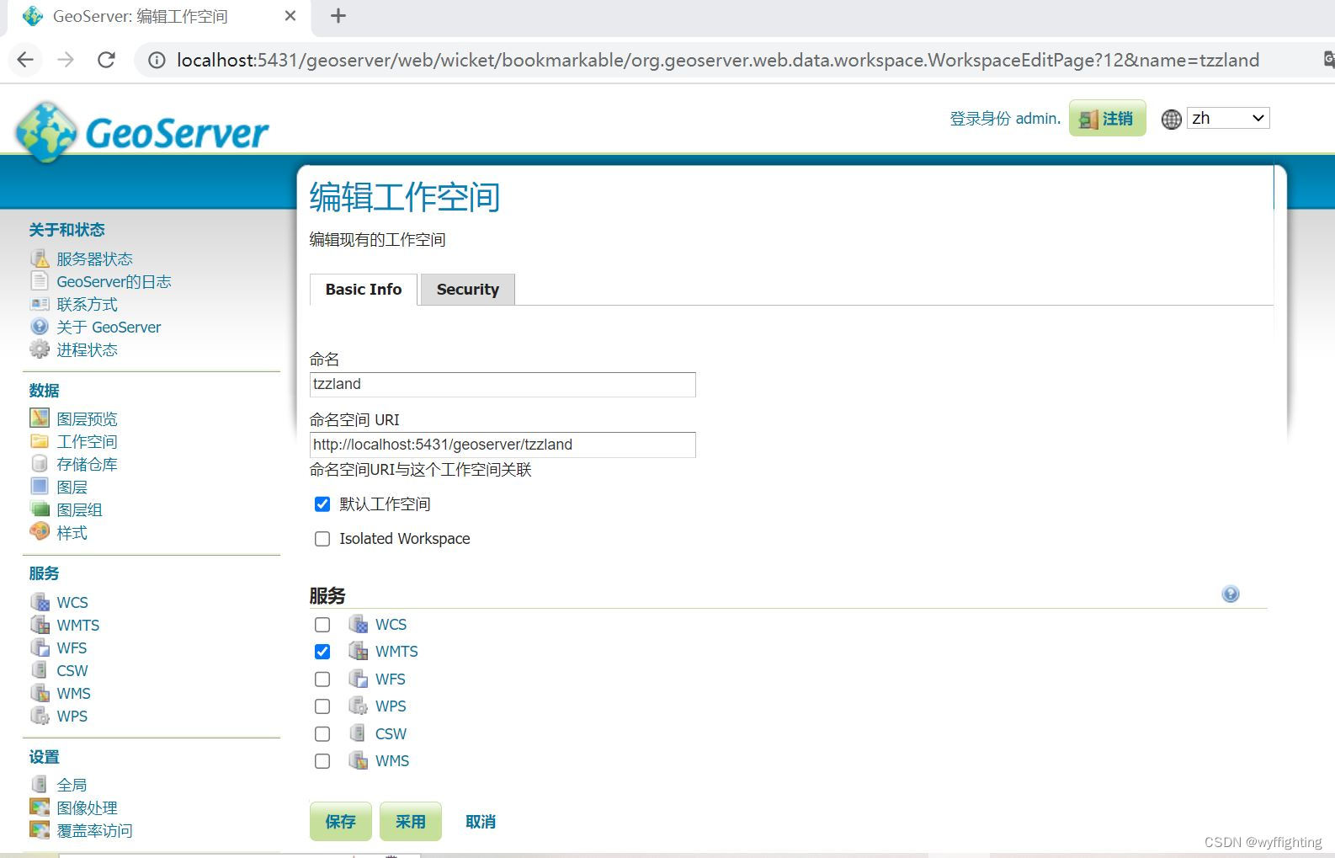Click the language globe icon
The width and height of the screenshot is (1335, 858).
(x=1171, y=119)
